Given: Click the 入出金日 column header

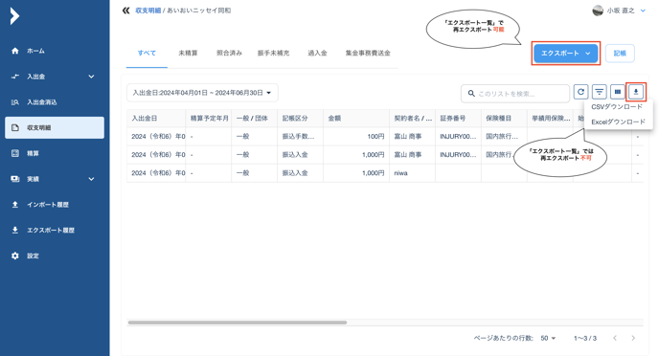Looking at the screenshot, I should 156,119.
